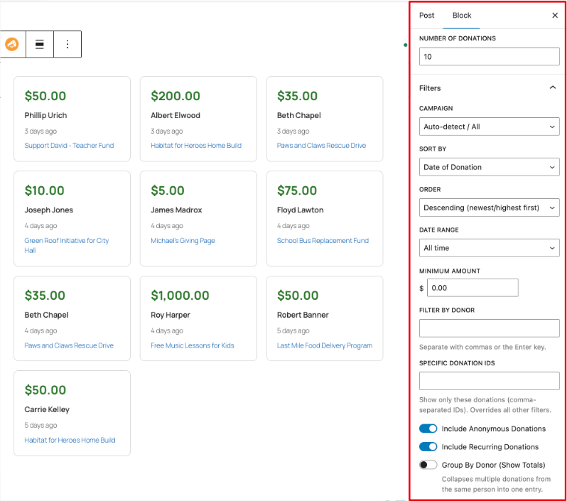Click donor name James Madrox

[x=176, y=210]
